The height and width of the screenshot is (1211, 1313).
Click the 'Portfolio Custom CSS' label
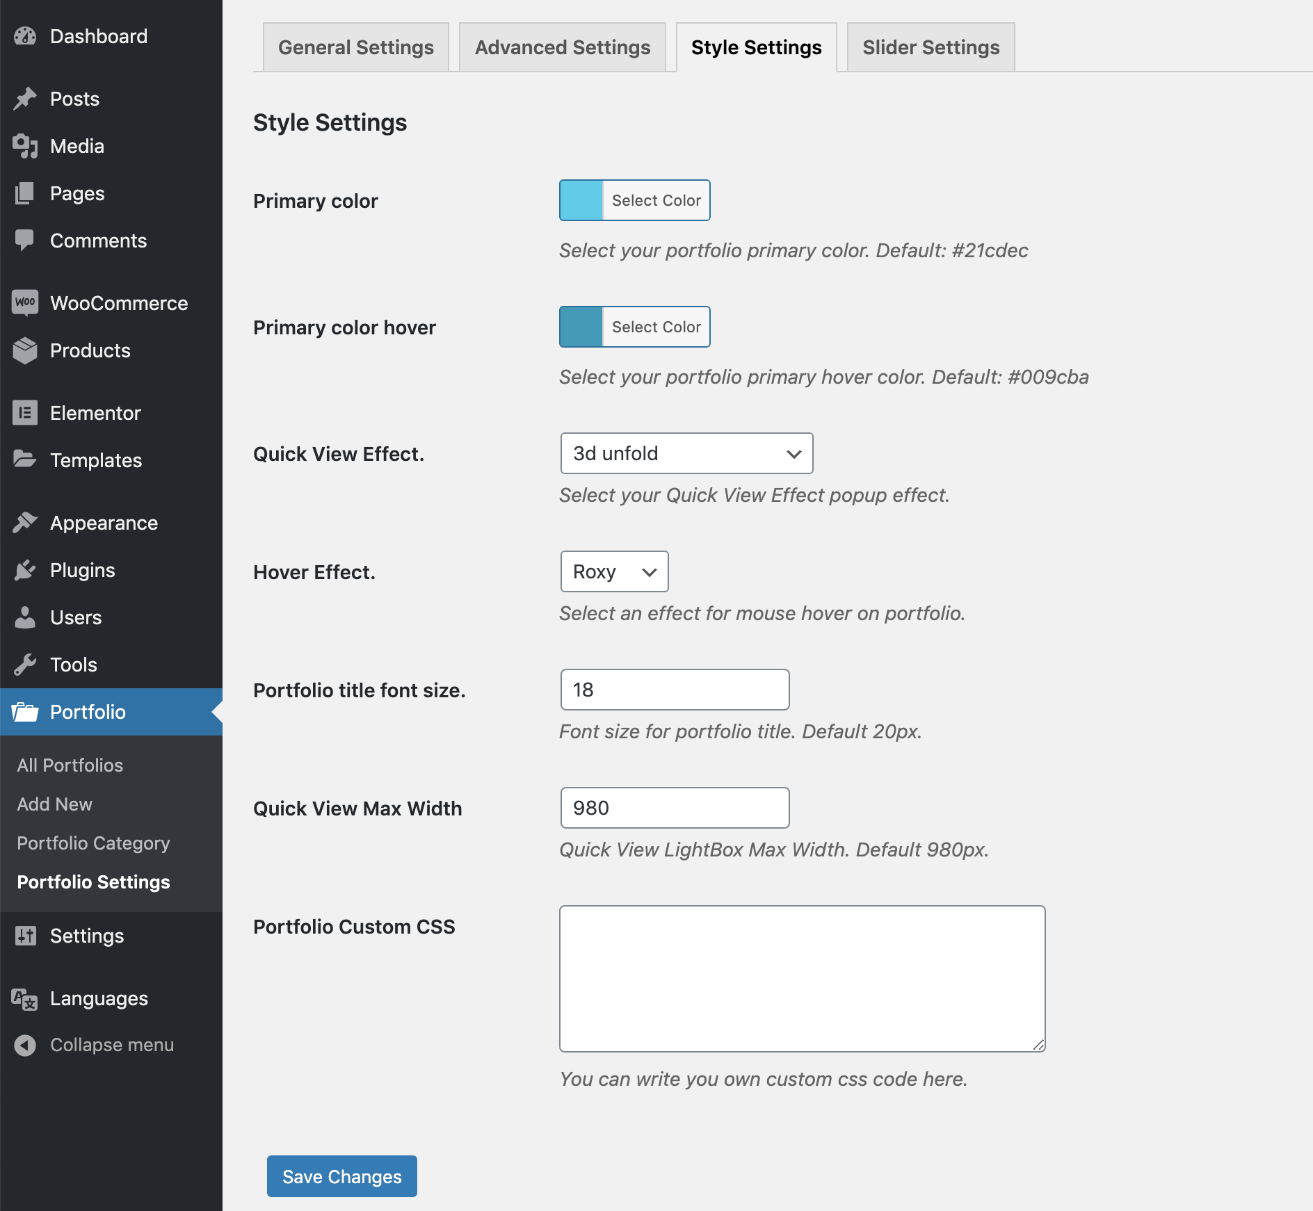355,927
